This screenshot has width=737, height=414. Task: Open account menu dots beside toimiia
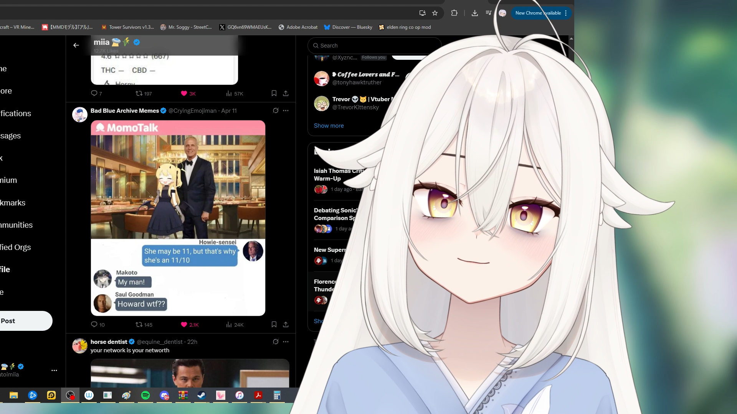[54, 370]
